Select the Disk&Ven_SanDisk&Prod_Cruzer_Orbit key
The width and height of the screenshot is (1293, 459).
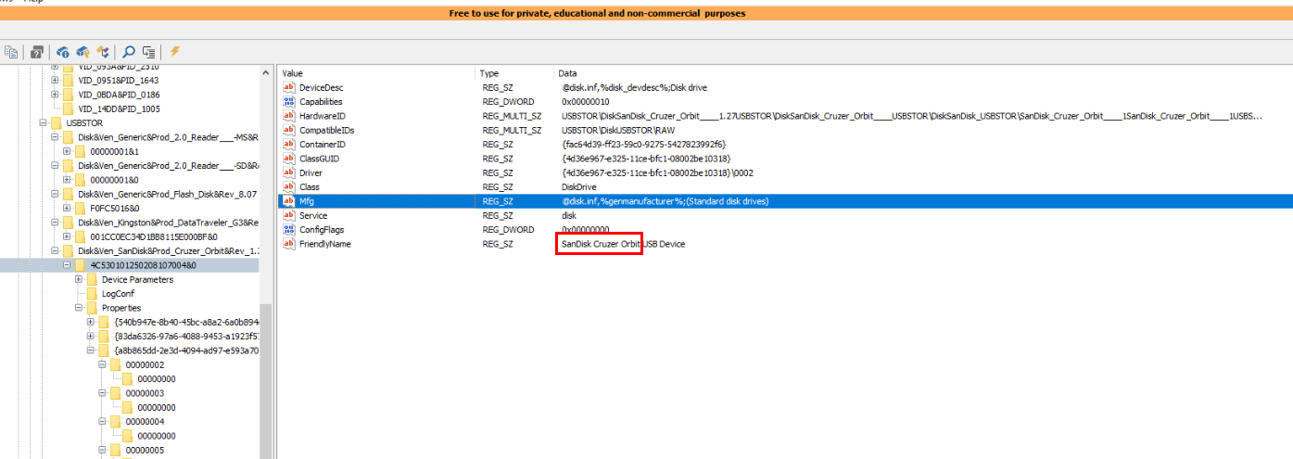pos(167,251)
